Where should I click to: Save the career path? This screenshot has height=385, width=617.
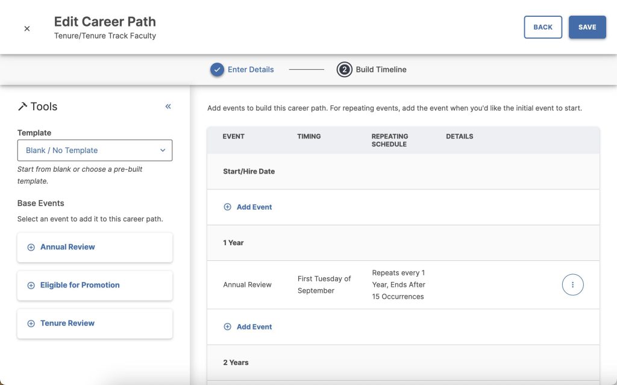click(587, 27)
